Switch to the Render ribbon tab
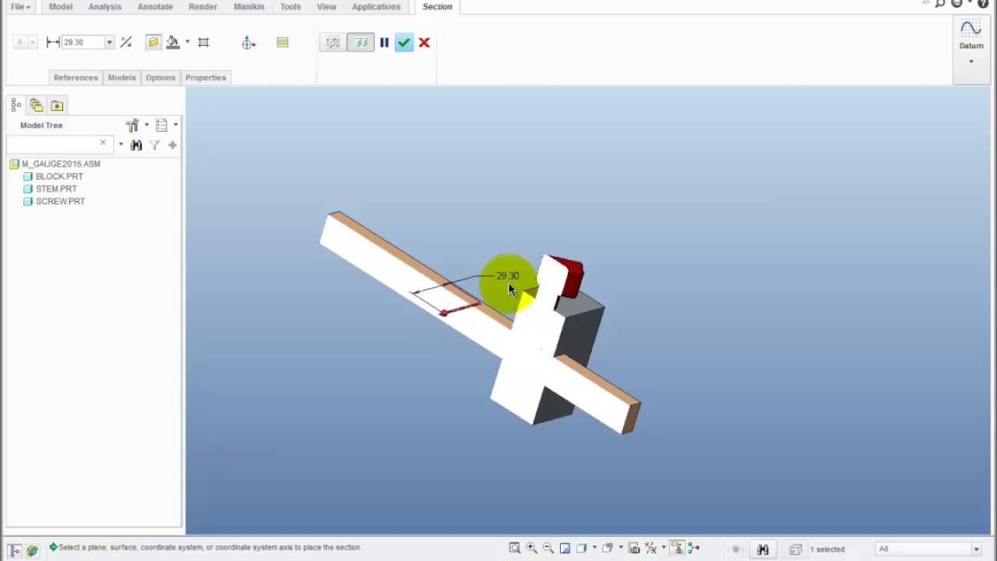 click(203, 7)
